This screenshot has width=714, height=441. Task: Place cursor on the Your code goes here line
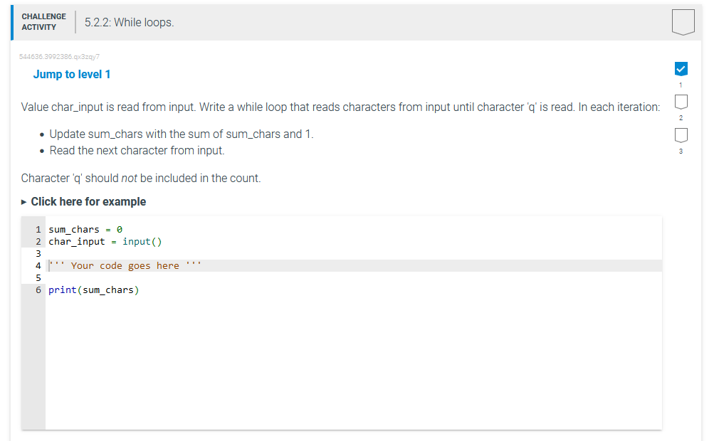[123, 265]
